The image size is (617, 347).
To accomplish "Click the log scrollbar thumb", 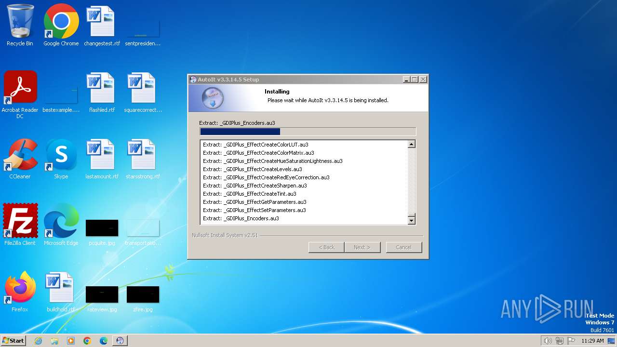I will (412, 215).
